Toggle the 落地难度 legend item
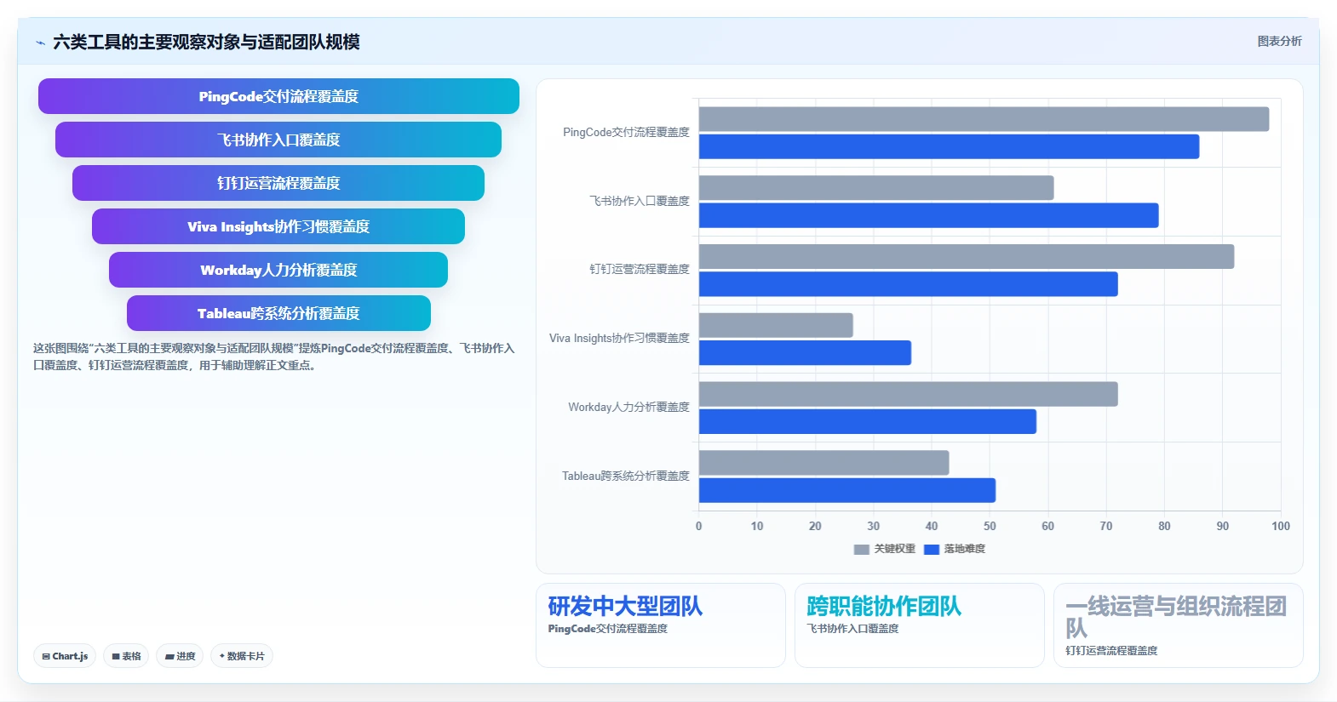 click(955, 549)
